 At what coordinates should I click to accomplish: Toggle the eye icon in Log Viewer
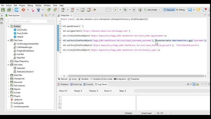pyautogui.click(x=188, y=84)
